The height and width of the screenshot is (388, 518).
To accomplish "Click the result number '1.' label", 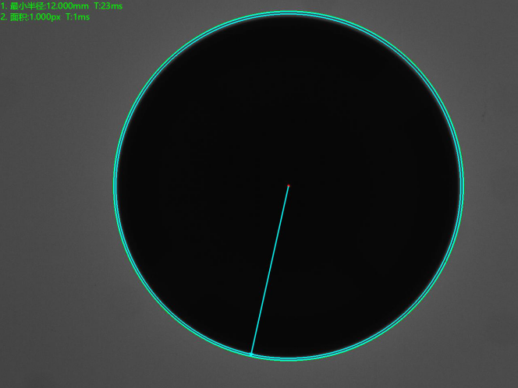I will coord(4,5).
